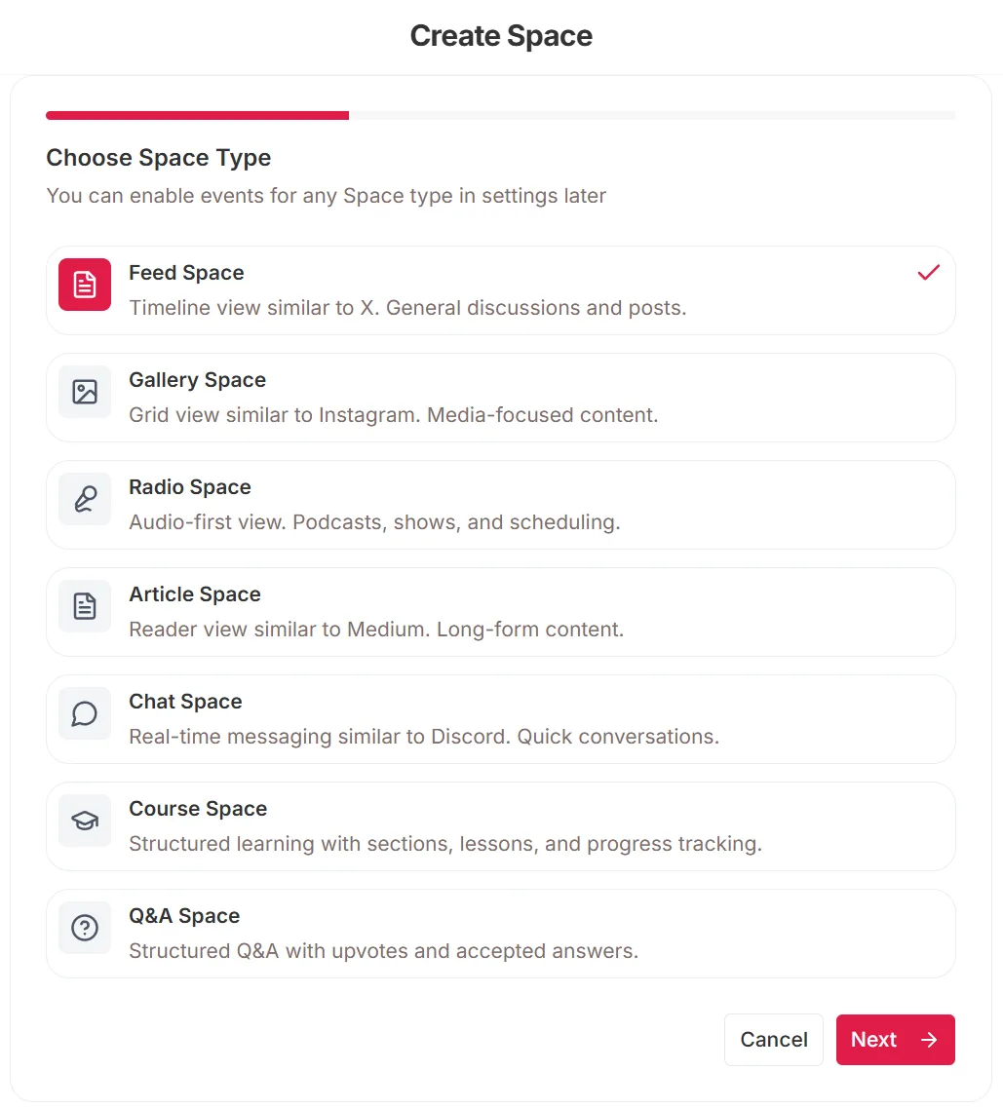Image resolution: width=1003 pixels, height=1109 pixels.
Task: Choose the Course Space structured learning card
Action: tap(501, 826)
